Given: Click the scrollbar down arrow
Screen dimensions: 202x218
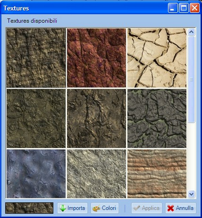Looking at the screenshot, I should (192, 194).
